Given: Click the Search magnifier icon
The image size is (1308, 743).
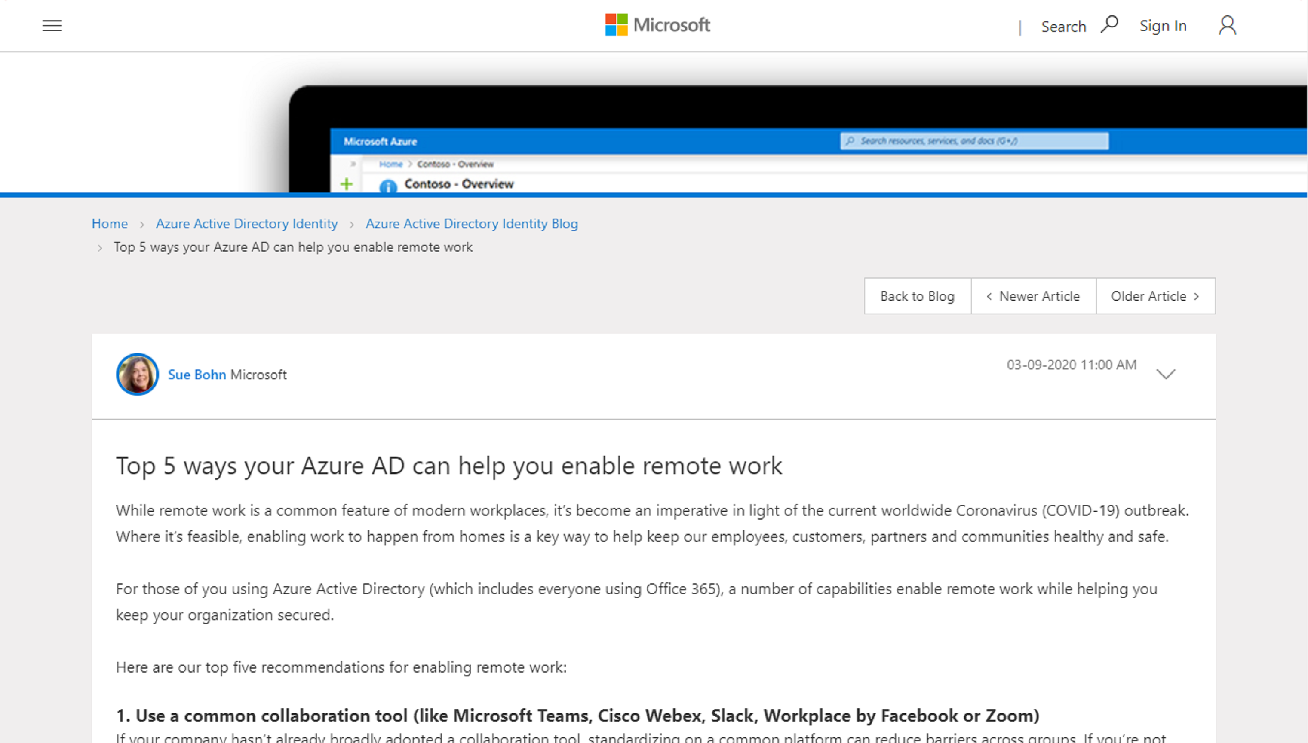Looking at the screenshot, I should pyautogui.click(x=1109, y=24).
